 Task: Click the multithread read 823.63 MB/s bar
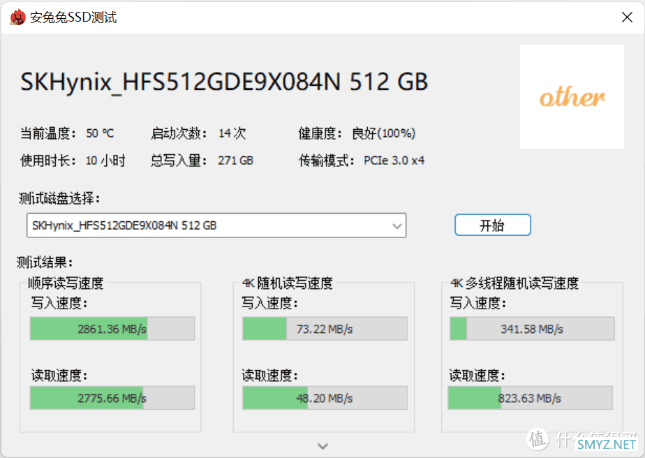(x=531, y=397)
